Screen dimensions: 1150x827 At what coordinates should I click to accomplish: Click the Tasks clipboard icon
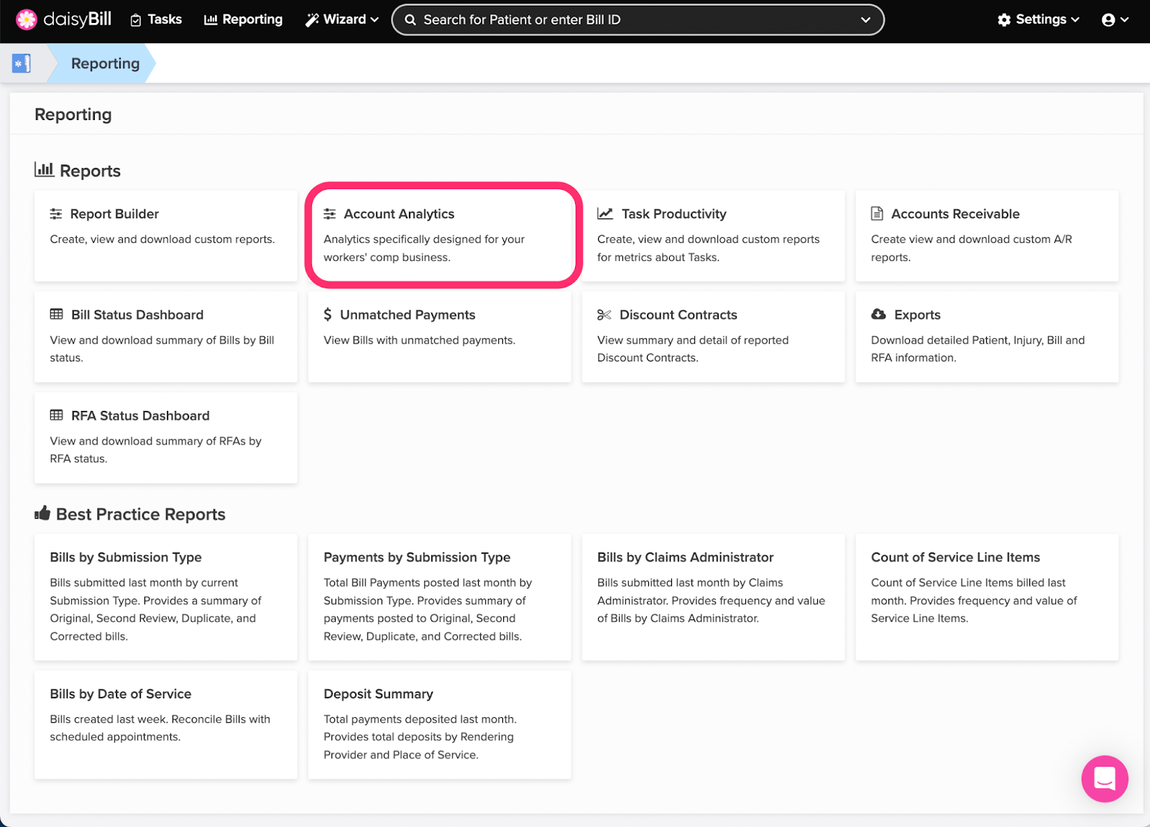[136, 20]
